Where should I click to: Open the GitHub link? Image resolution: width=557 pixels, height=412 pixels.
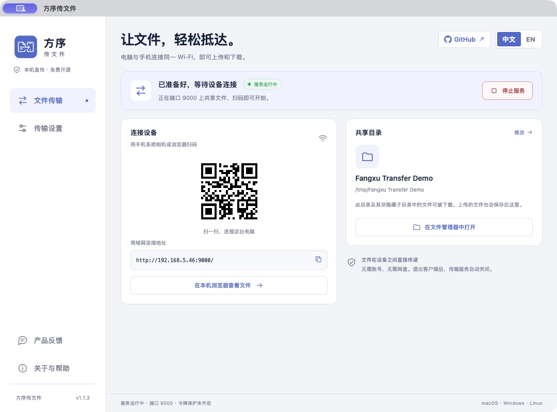pos(464,39)
